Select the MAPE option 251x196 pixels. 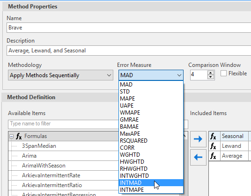[x=151, y=99]
